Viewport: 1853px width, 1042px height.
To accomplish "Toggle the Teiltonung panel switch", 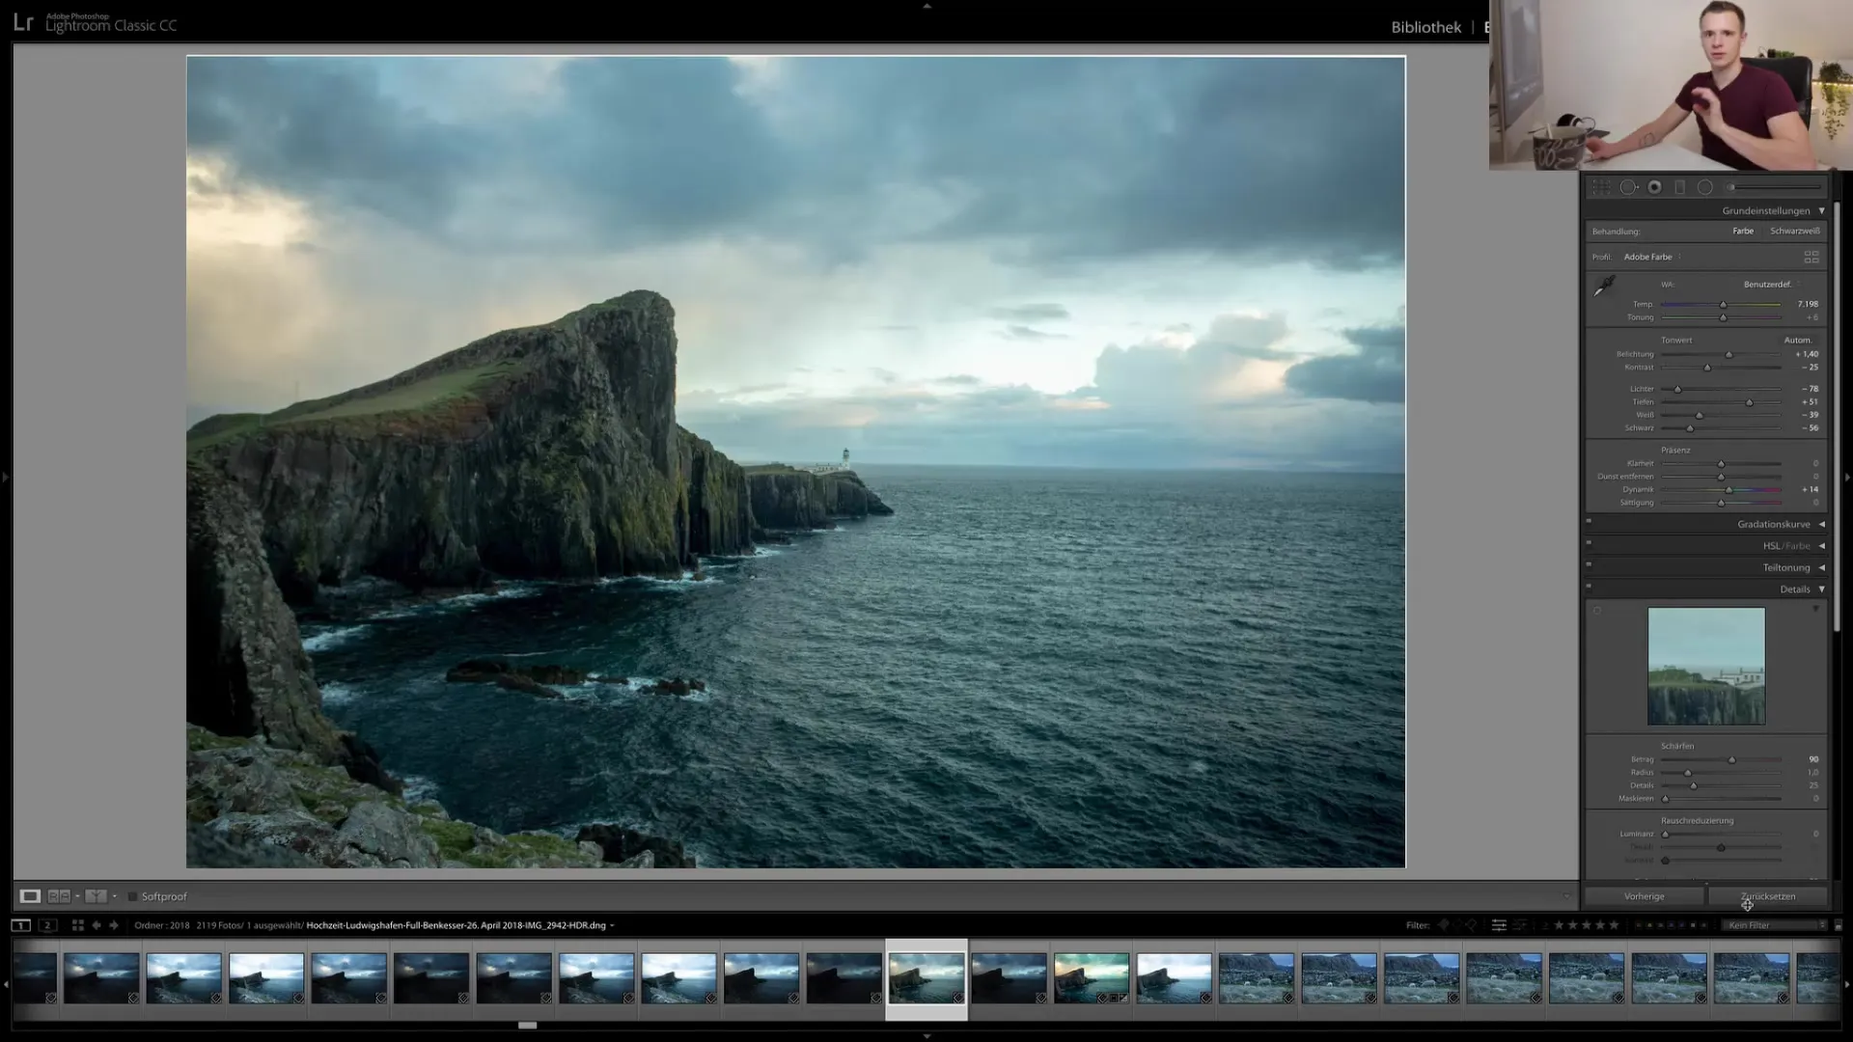I will [x=1589, y=564].
